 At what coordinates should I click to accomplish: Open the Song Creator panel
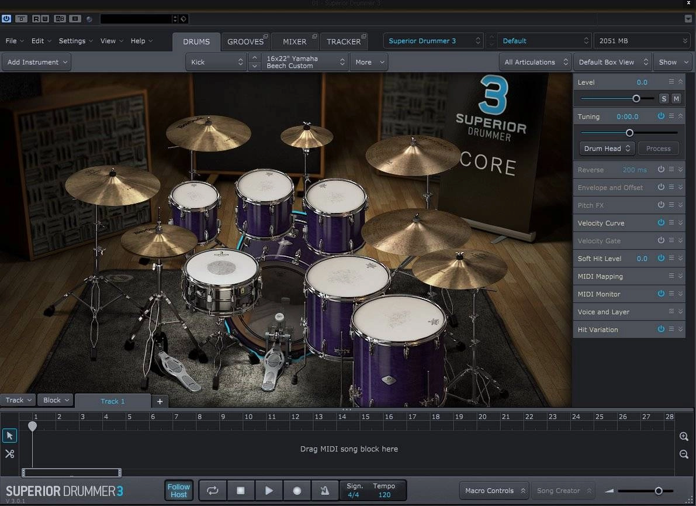point(563,490)
